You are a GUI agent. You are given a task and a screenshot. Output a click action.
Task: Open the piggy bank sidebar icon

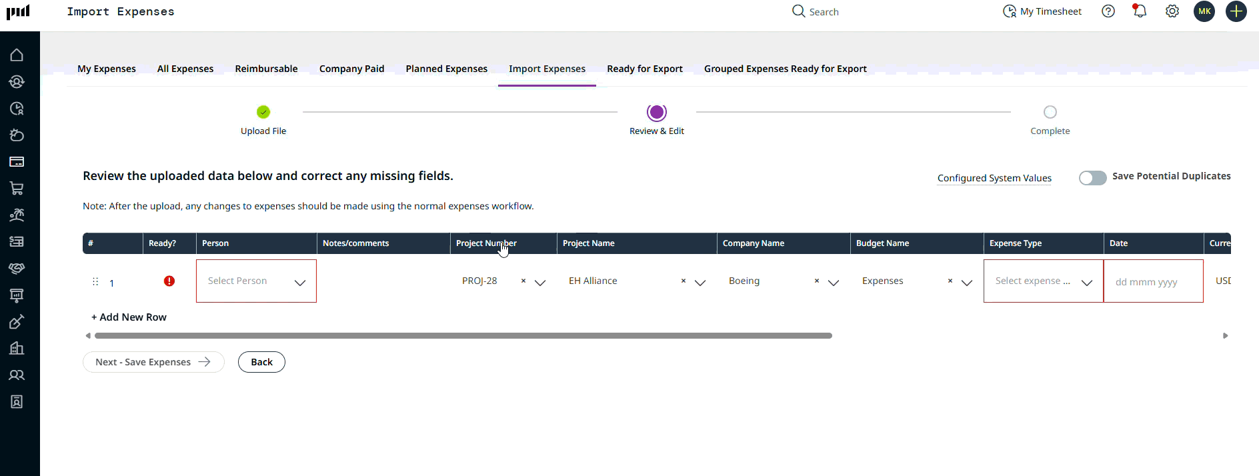17,135
